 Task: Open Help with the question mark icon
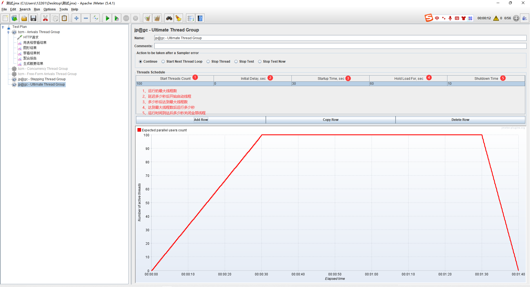(200, 18)
